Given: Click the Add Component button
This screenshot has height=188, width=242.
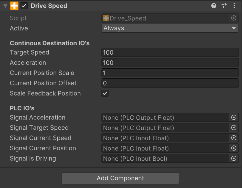Looking at the screenshot, I should (120, 178).
